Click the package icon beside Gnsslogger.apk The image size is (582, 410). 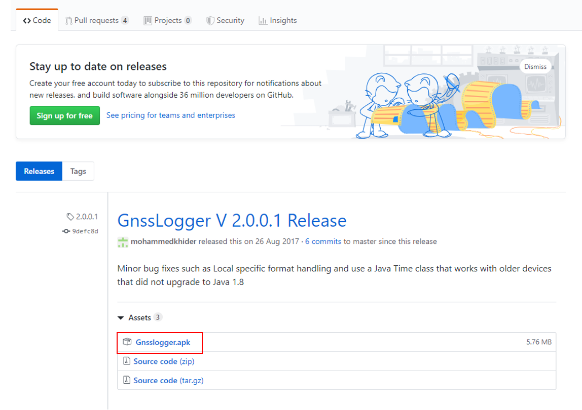click(127, 342)
